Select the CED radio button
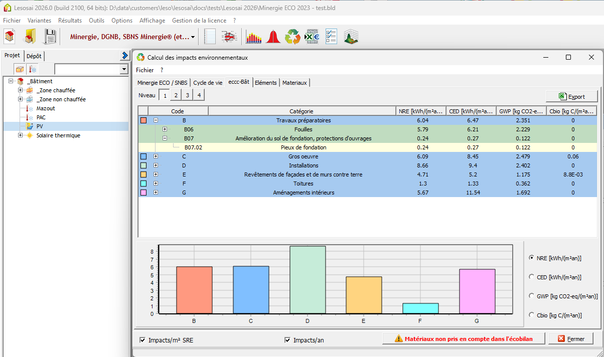Screen dimensions: 604x357 (x=532, y=277)
